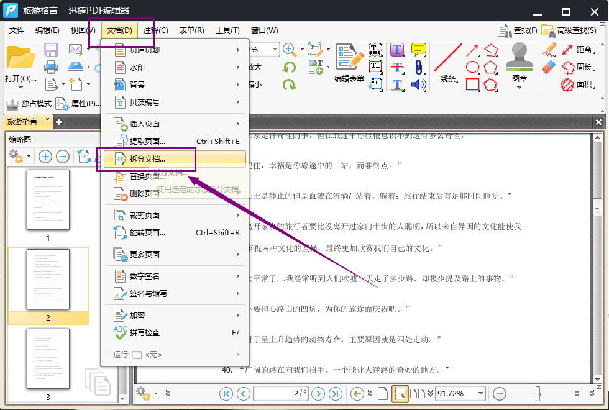
Task: Open the 文件 menu
Action: point(17,30)
